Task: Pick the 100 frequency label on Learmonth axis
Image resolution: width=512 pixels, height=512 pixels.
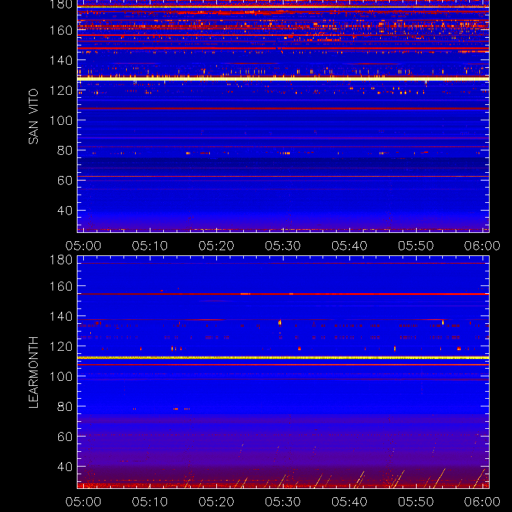Action: 61,376
